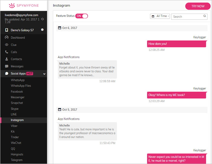
Task: Click the search magnifier icon
Action: click(x=204, y=16)
